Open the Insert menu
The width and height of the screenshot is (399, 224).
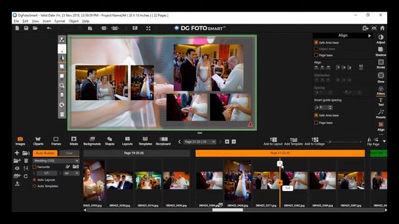(x=47, y=21)
